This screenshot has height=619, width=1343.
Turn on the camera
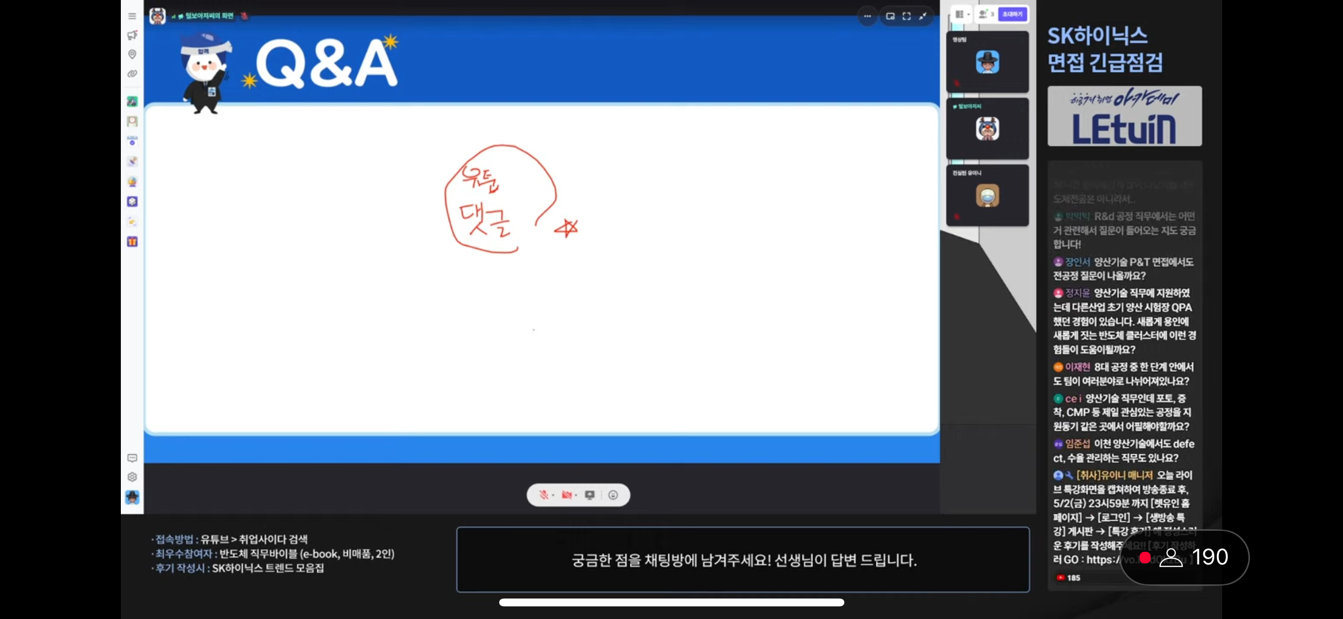click(x=566, y=495)
